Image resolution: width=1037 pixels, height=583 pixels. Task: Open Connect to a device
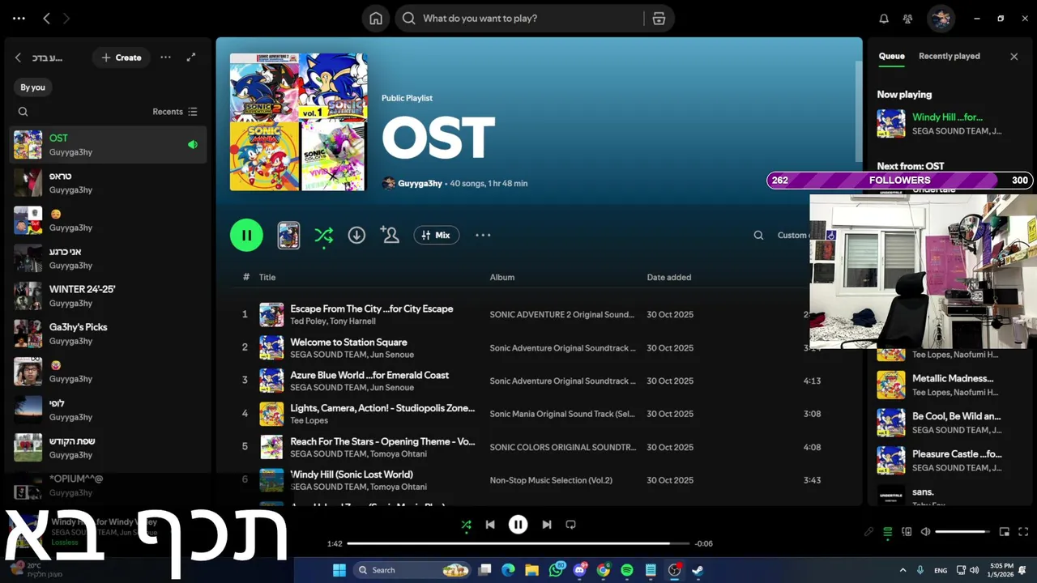coord(907,532)
